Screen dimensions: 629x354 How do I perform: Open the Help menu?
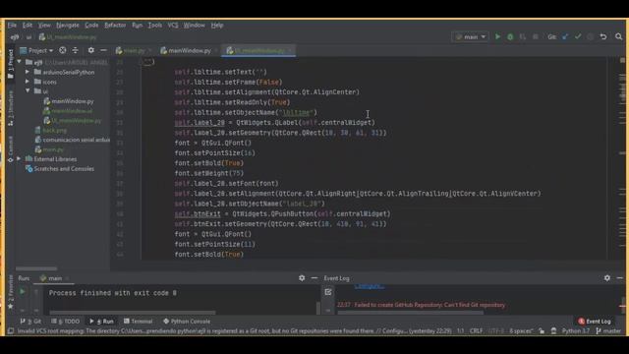pos(217,25)
